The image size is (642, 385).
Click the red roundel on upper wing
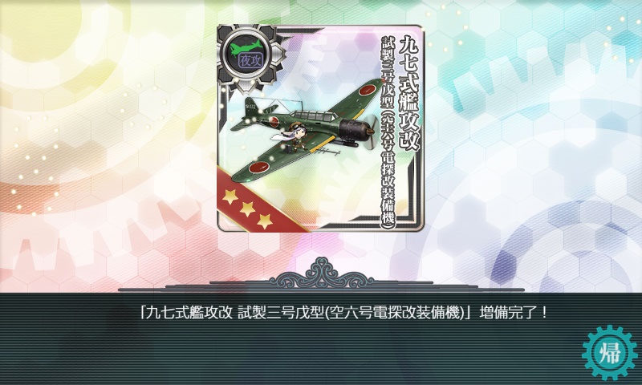366,90
